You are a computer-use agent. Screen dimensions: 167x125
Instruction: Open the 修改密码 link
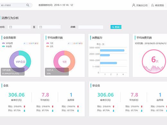point(159,5)
